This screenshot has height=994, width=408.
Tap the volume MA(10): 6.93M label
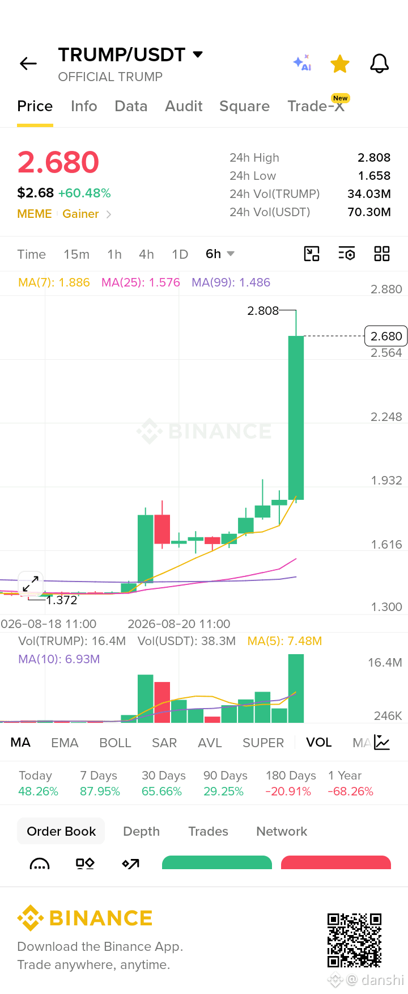point(59,659)
